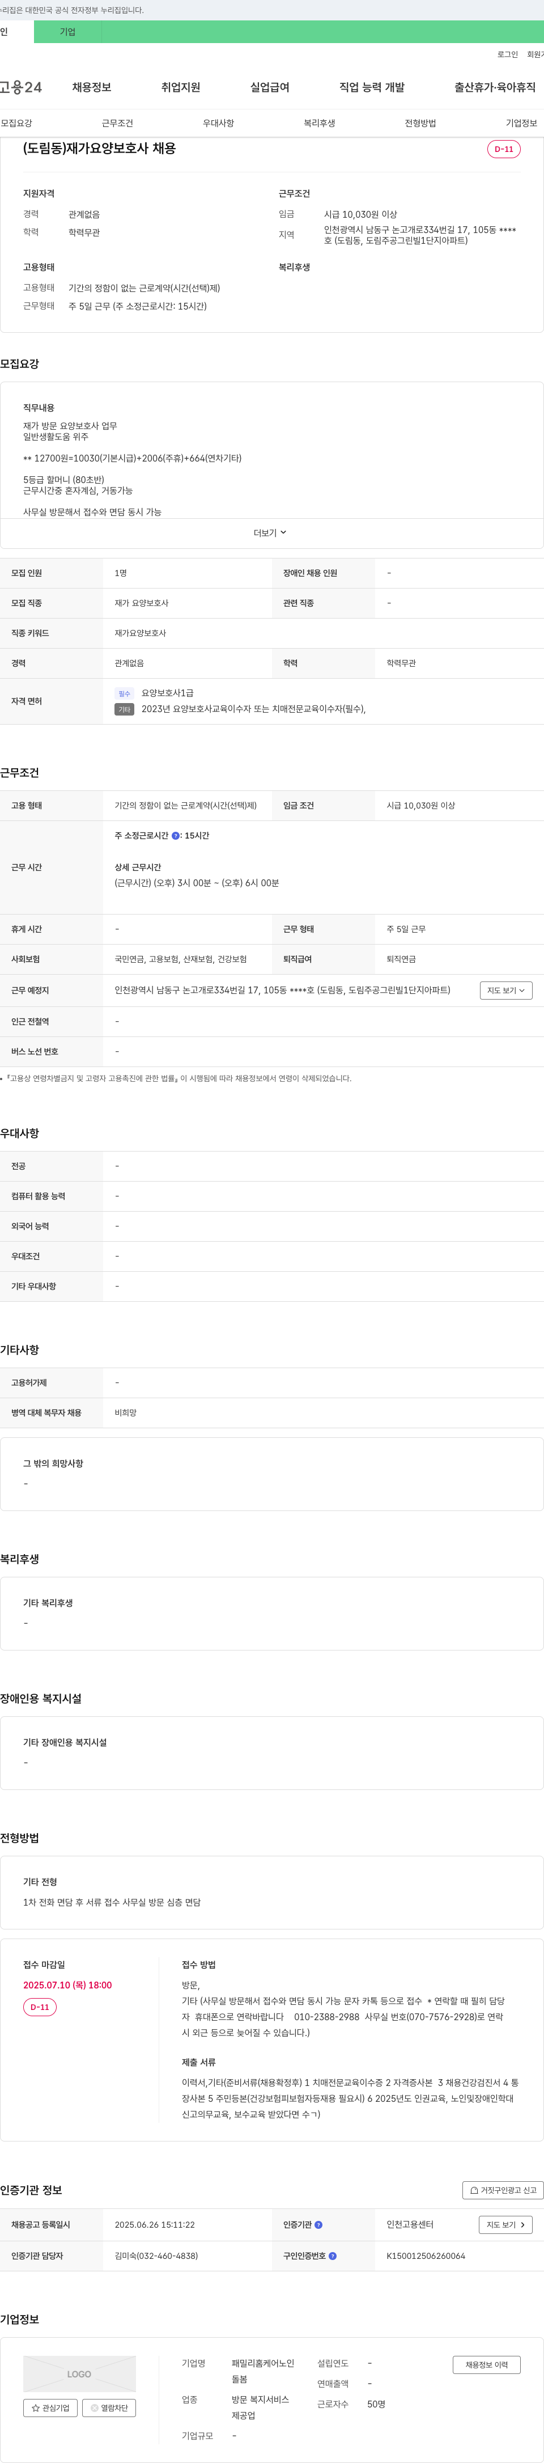Image resolution: width=544 pixels, height=2463 pixels.
Task: Open the 직업 능력 개발 menu
Action: click(x=372, y=87)
